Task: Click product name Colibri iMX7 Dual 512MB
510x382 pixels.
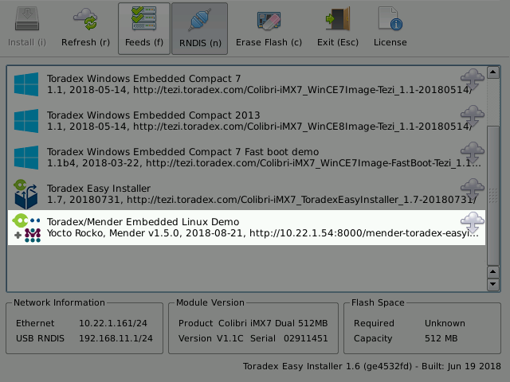Action: [273, 323]
